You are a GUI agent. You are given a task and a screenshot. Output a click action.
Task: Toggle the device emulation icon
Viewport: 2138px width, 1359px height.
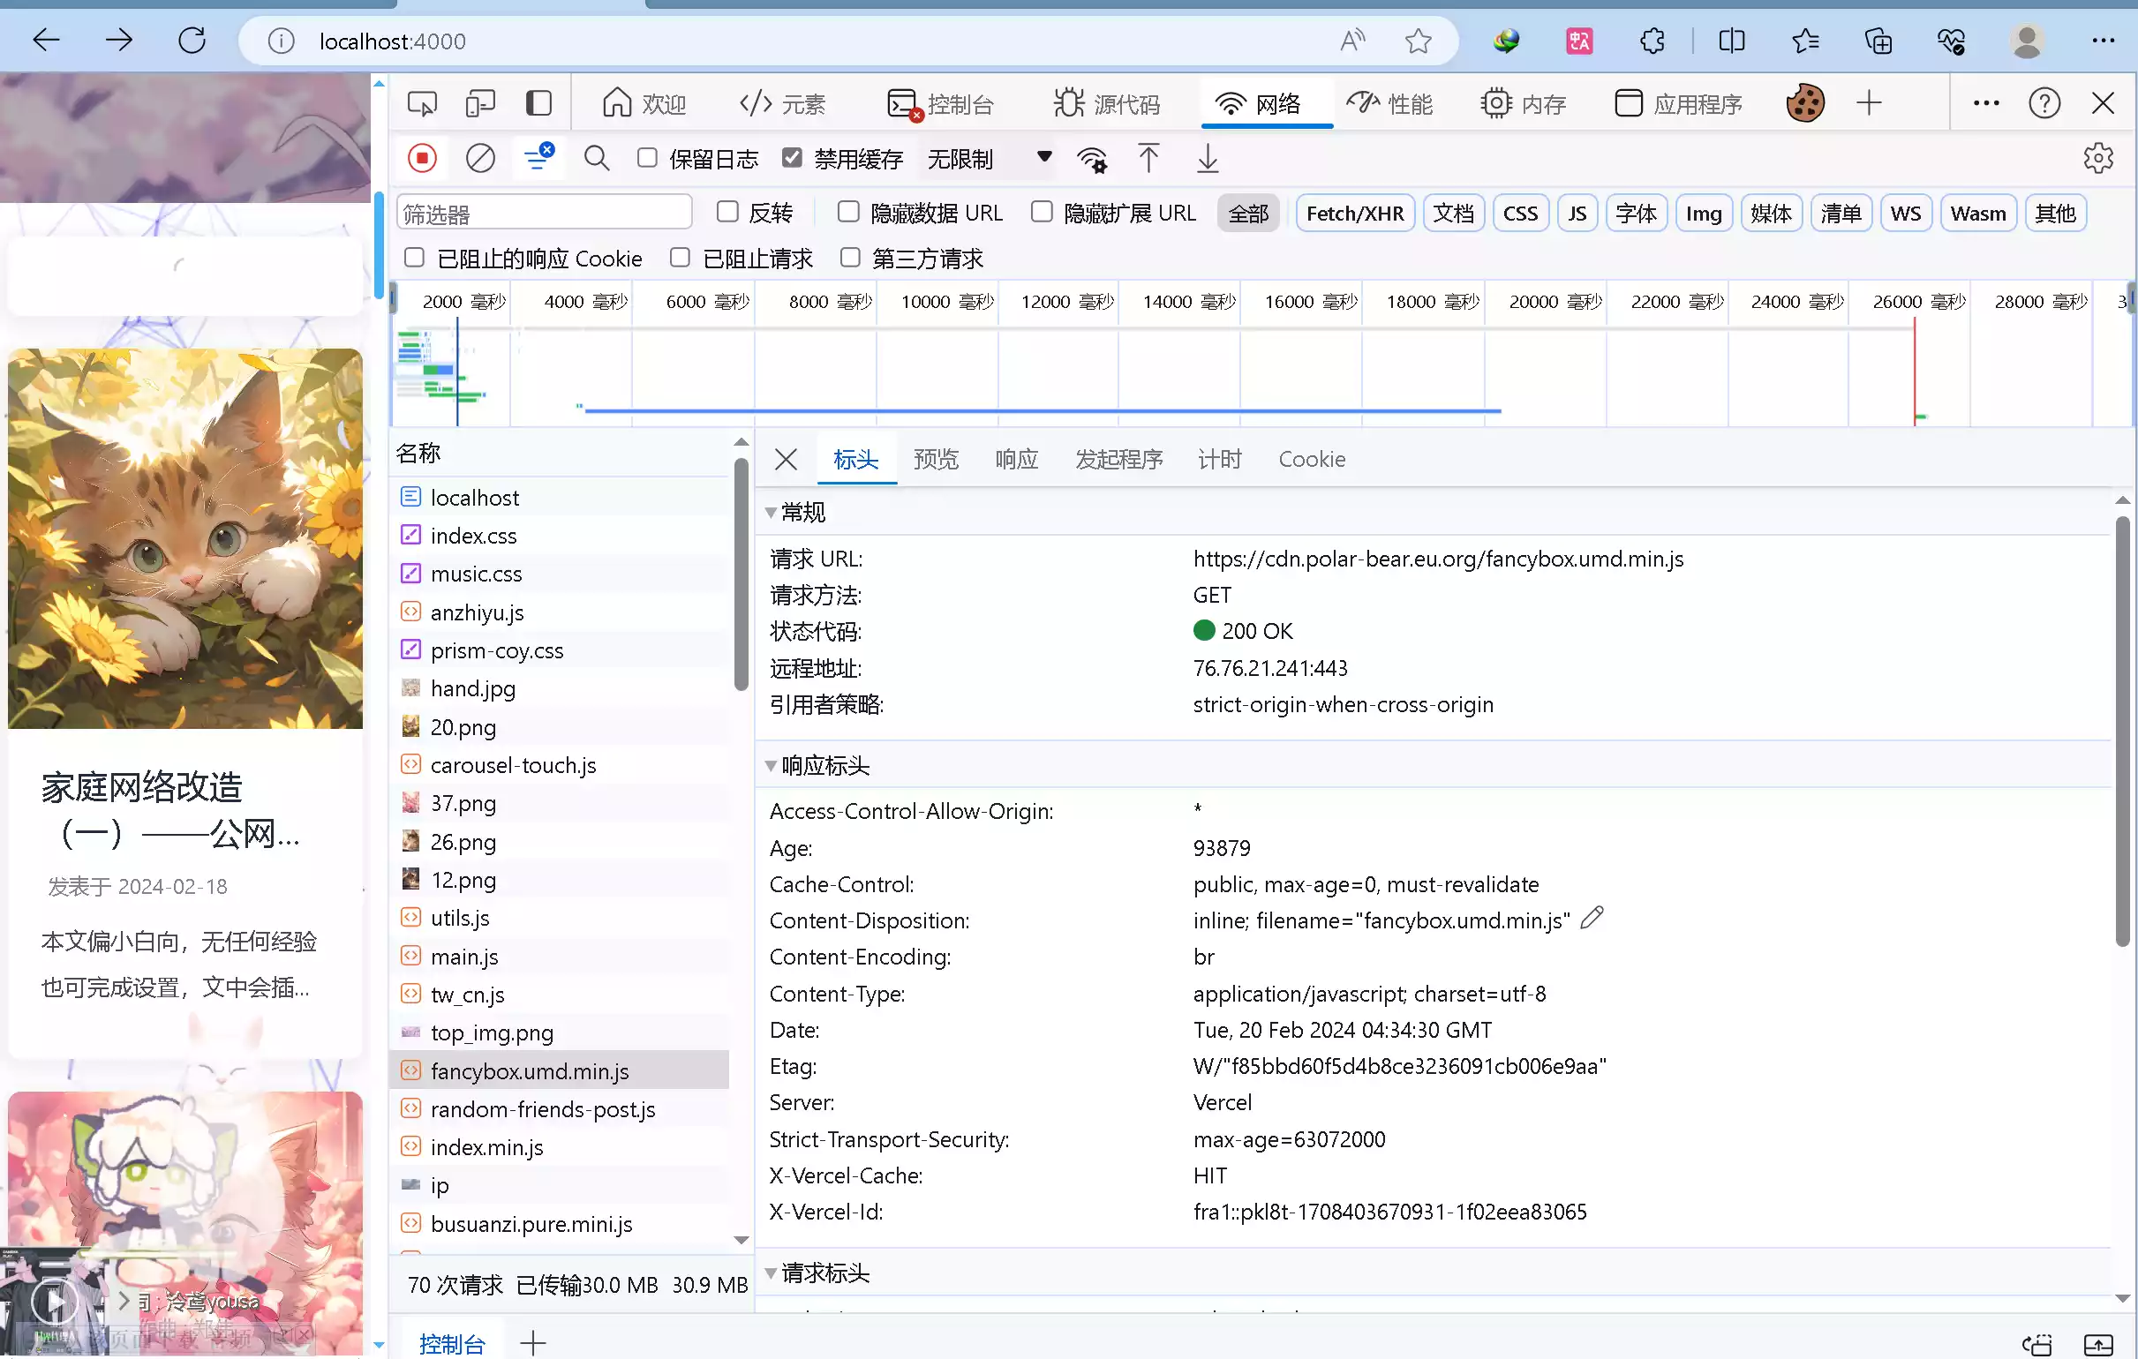(x=480, y=104)
